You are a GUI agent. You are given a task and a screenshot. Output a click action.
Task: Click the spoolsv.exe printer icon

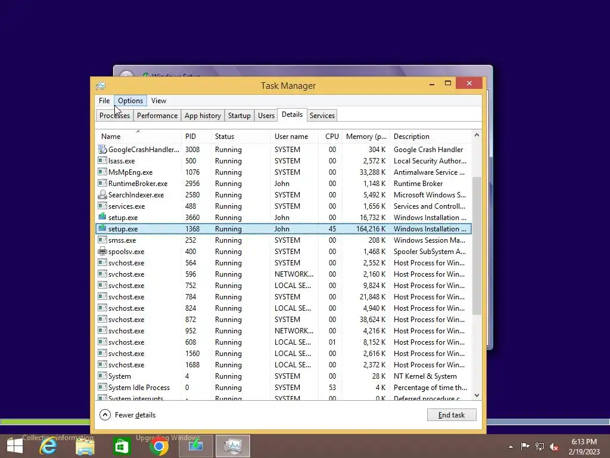102,251
